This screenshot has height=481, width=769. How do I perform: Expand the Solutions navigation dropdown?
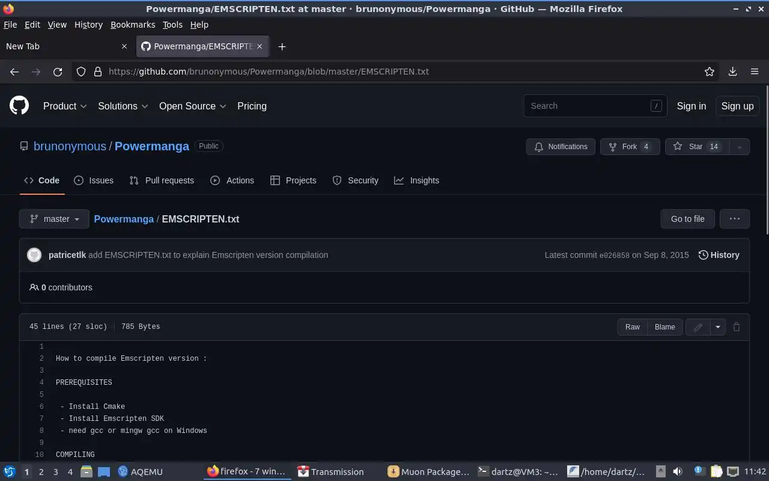coord(123,106)
